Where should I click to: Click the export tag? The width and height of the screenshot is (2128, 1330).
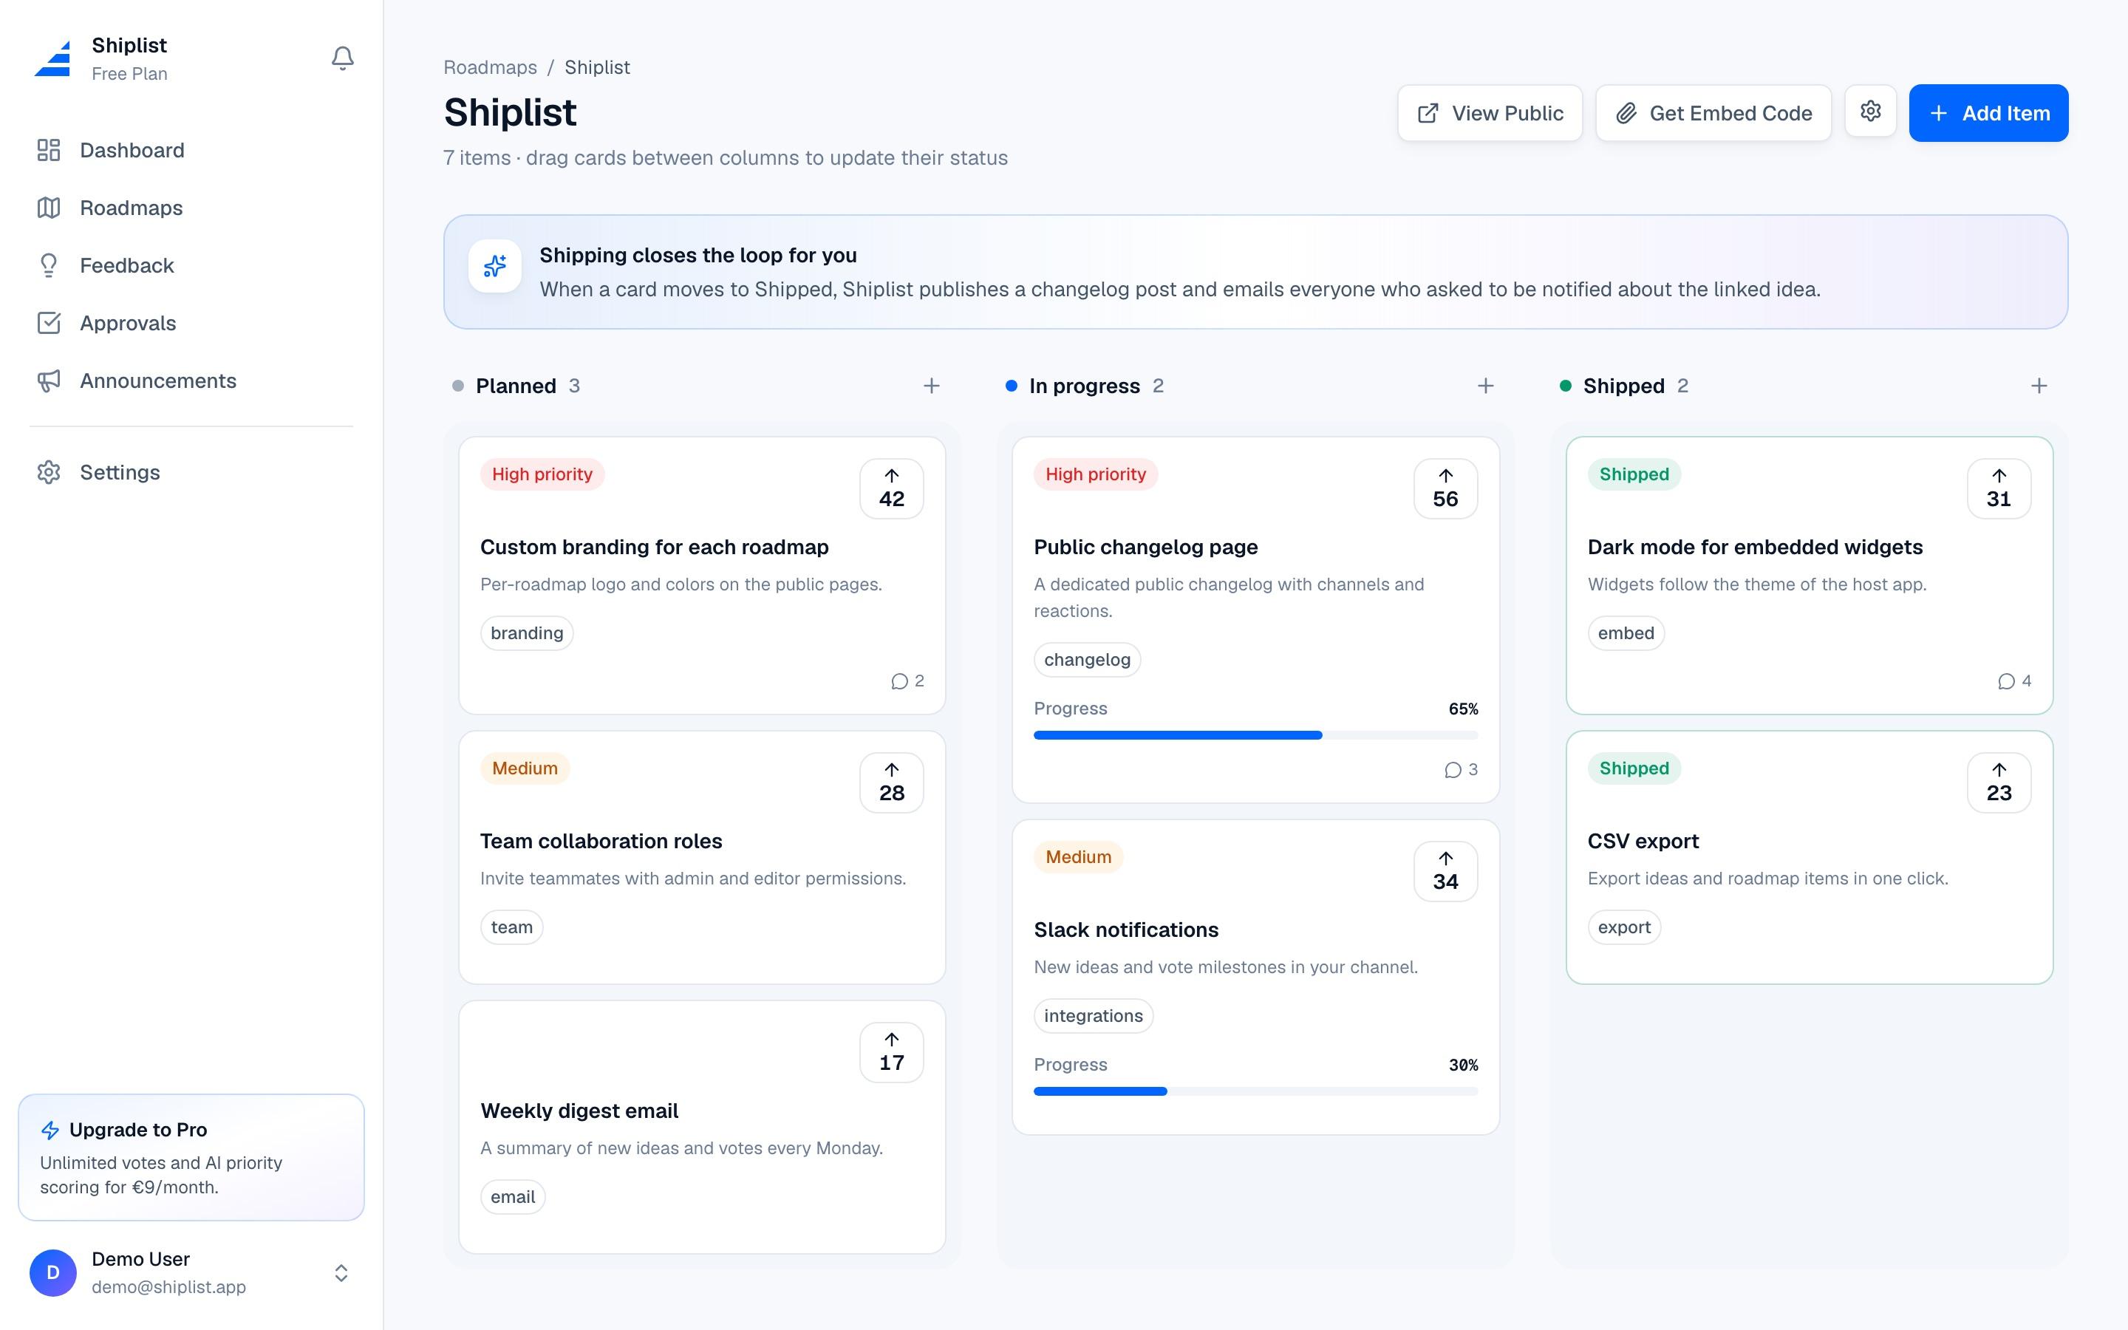click(1624, 927)
